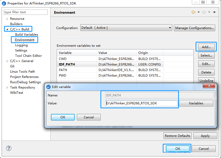Viewport: 221px width, 158px height.
Task: Select Settings under C/C++ Build
Action: tap(21, 50)
